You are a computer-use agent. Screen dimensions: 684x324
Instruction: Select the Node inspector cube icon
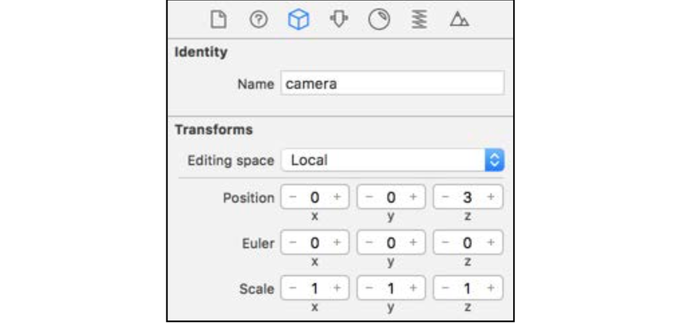point(298,20)
